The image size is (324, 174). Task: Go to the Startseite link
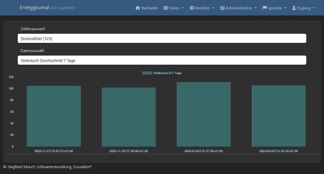click(149, 8)
